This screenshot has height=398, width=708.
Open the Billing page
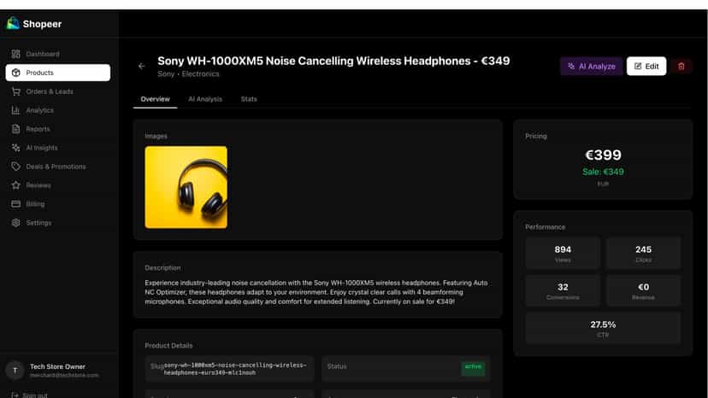point(58,204)
